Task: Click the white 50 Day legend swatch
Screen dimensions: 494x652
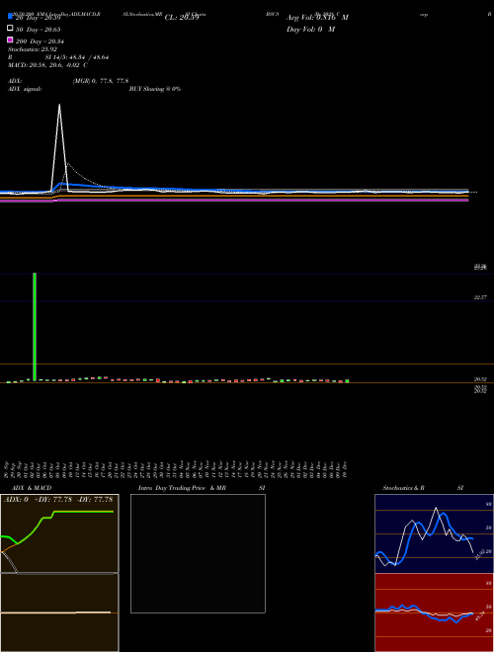Action: point(10,28)
